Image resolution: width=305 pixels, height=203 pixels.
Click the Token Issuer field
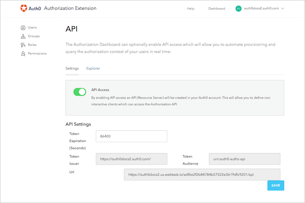point(131,159)
